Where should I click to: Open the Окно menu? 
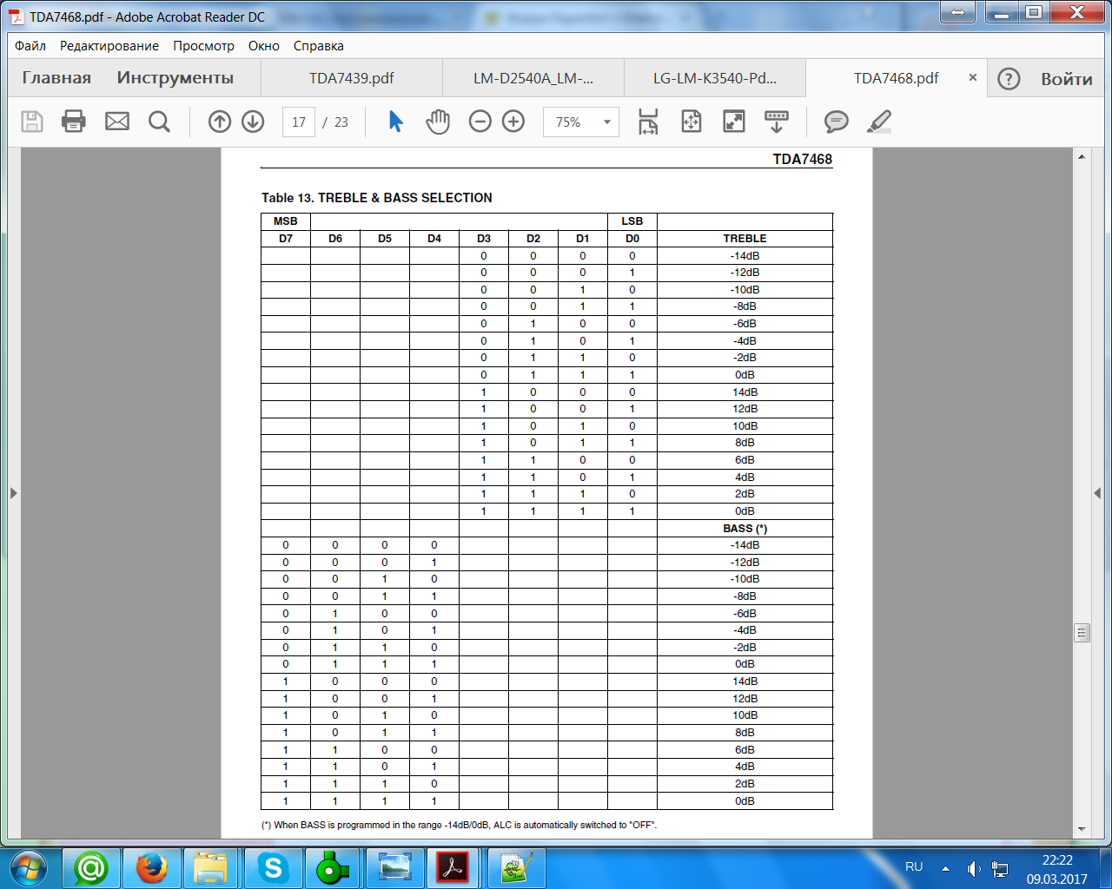[264, 46]
